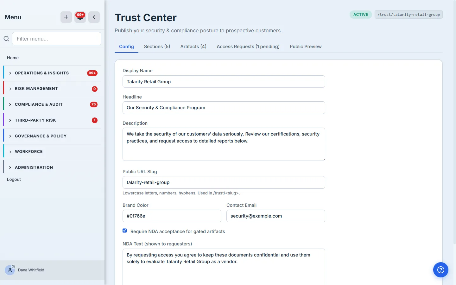Expand the Administration chevron

pyautogui.click(x=10, y=168)
